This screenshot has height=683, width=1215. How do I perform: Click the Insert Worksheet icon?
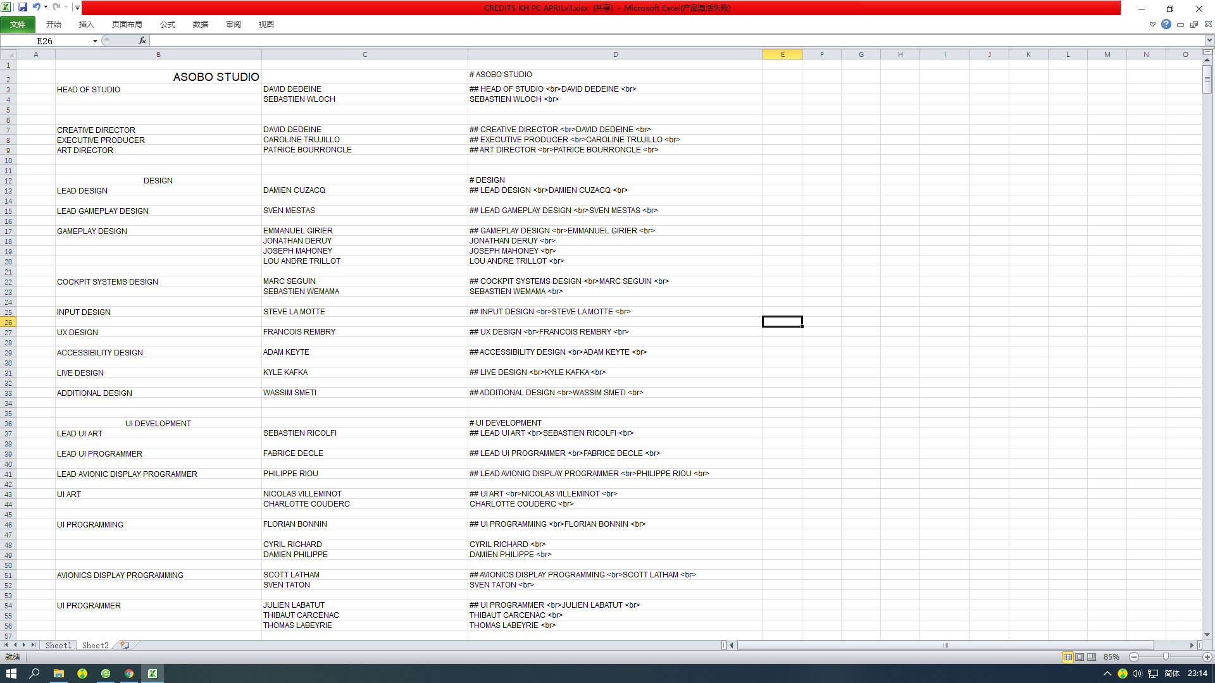tap(125, 645)
